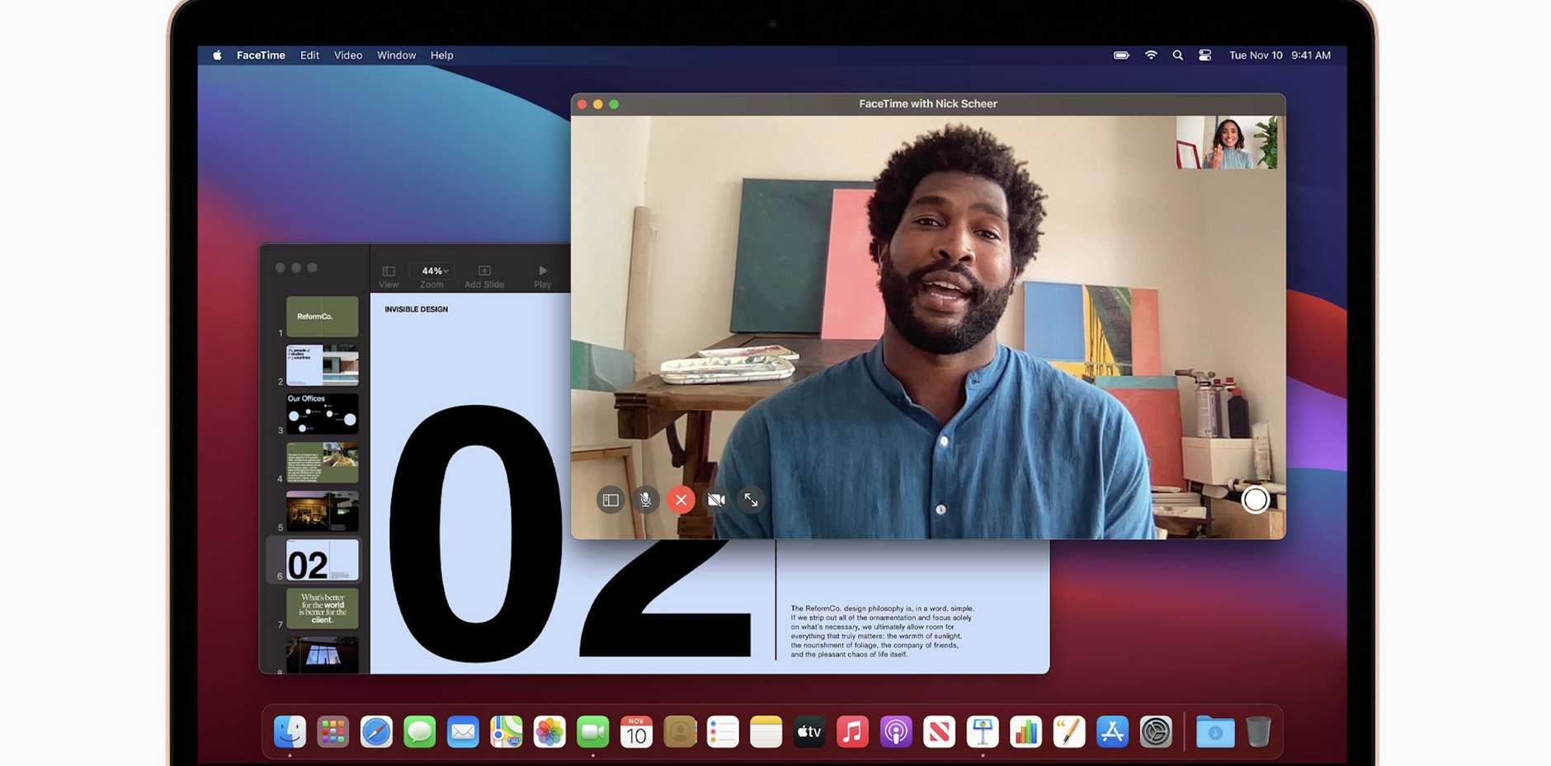Click the battery status indicator
This screenshot has height=766, width=1551.
(x=1120, y=55)
